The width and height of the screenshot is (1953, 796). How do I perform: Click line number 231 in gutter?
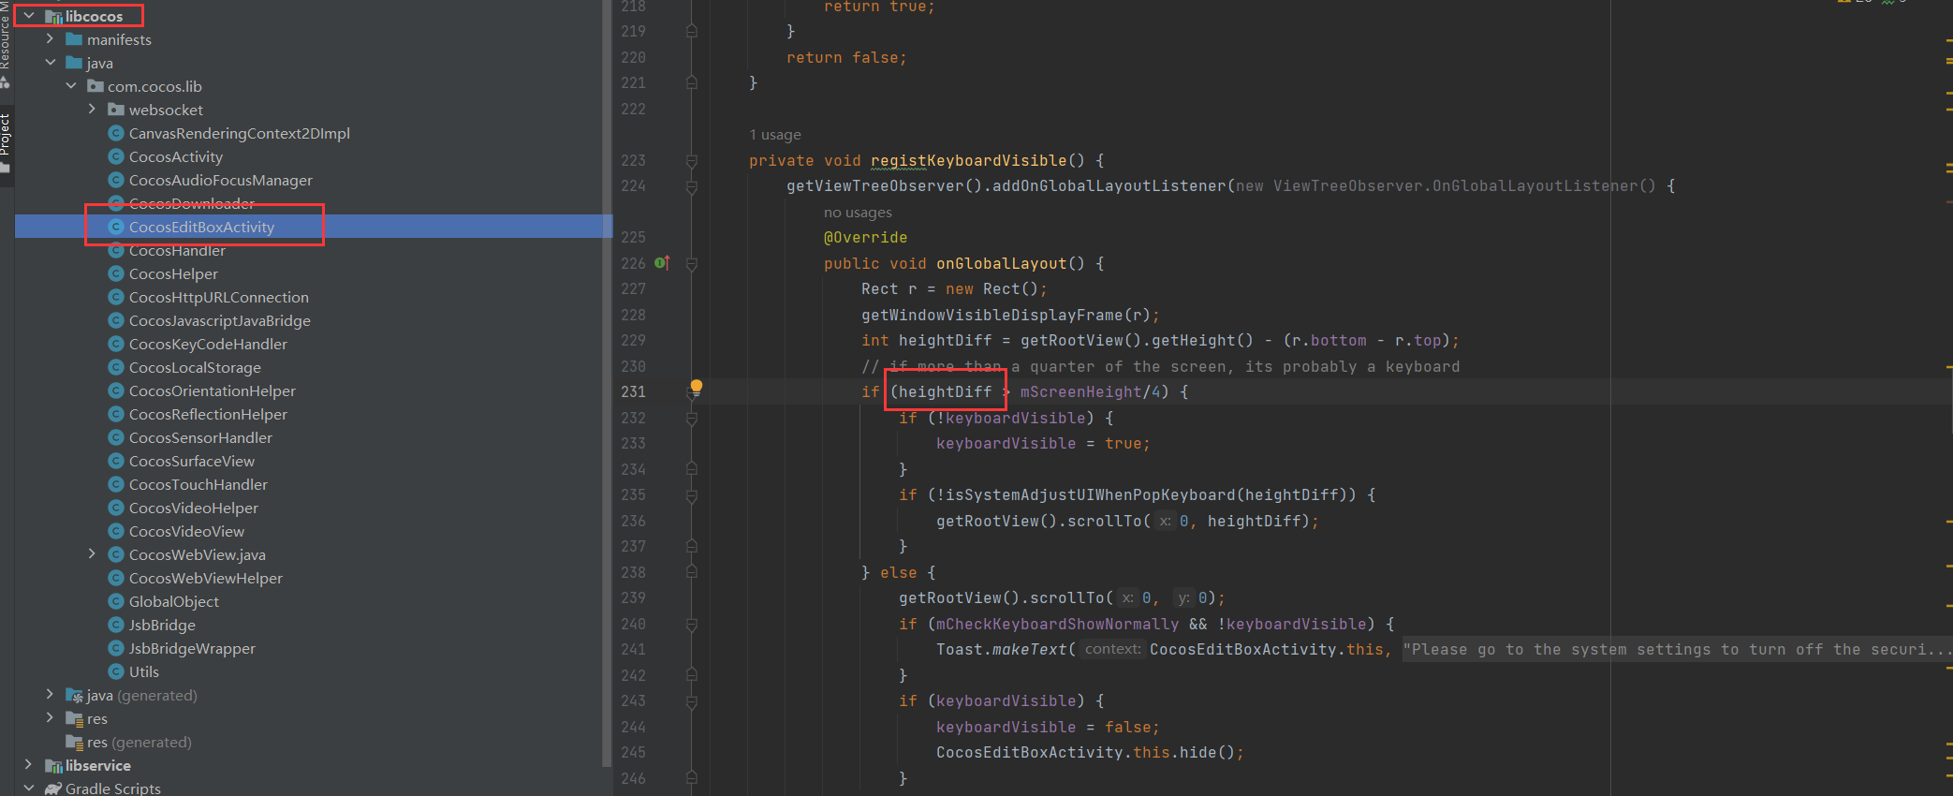pyautogui.click(x=633, y=391)
